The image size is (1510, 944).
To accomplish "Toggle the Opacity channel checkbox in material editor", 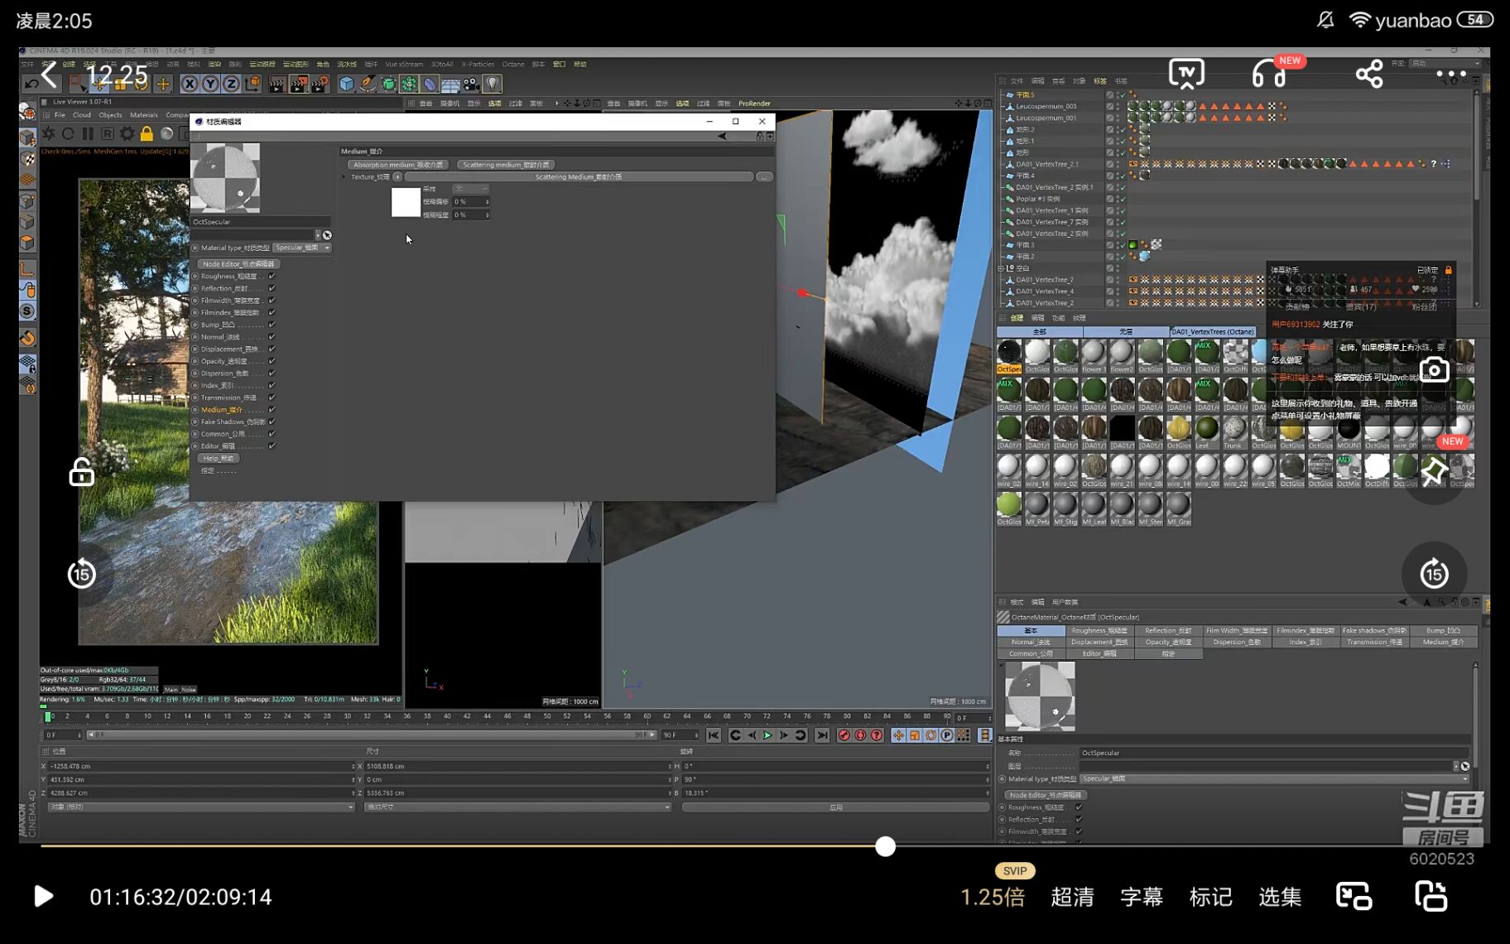I will point(272,361).
